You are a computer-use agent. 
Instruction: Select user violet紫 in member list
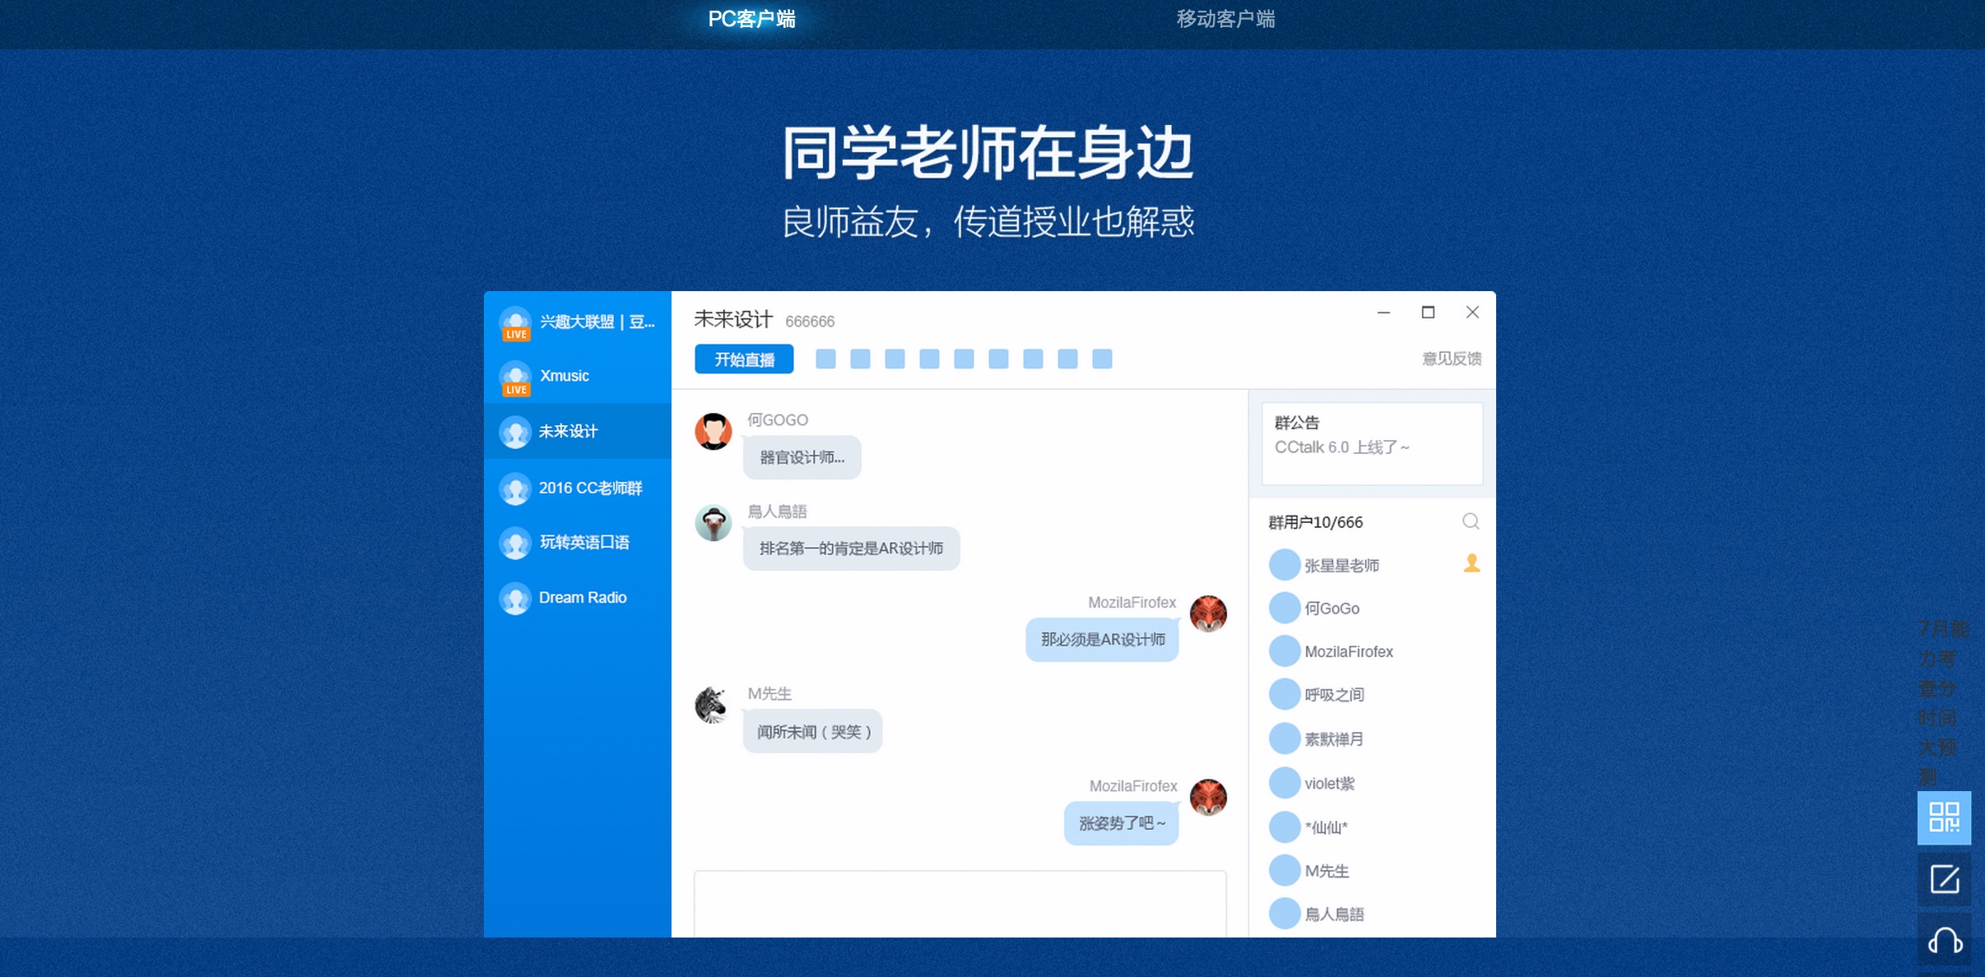coord(1328,784)
